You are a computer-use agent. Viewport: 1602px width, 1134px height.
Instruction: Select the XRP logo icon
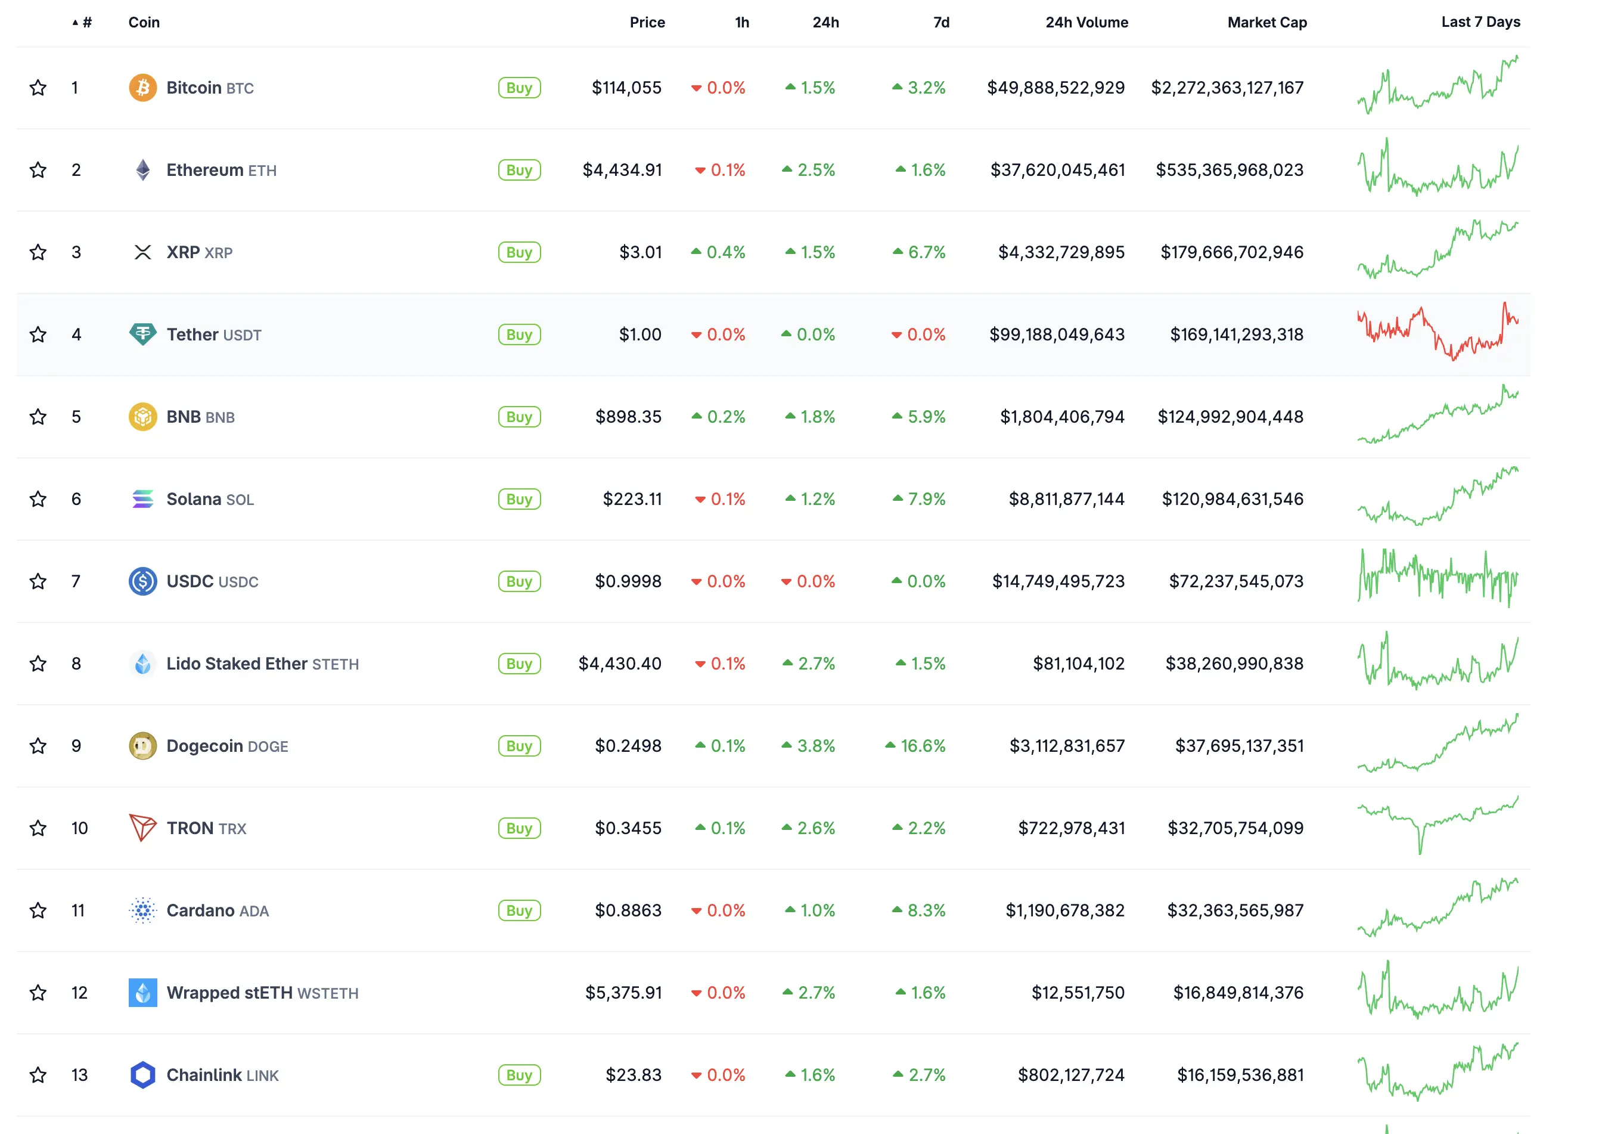click(x=143, y=252)
